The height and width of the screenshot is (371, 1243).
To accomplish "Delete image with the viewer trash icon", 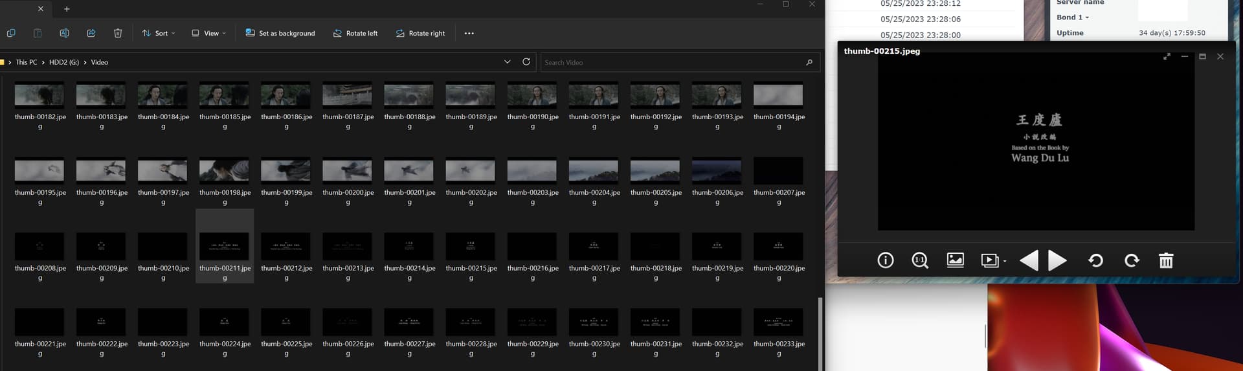I will coord(1165,260).
